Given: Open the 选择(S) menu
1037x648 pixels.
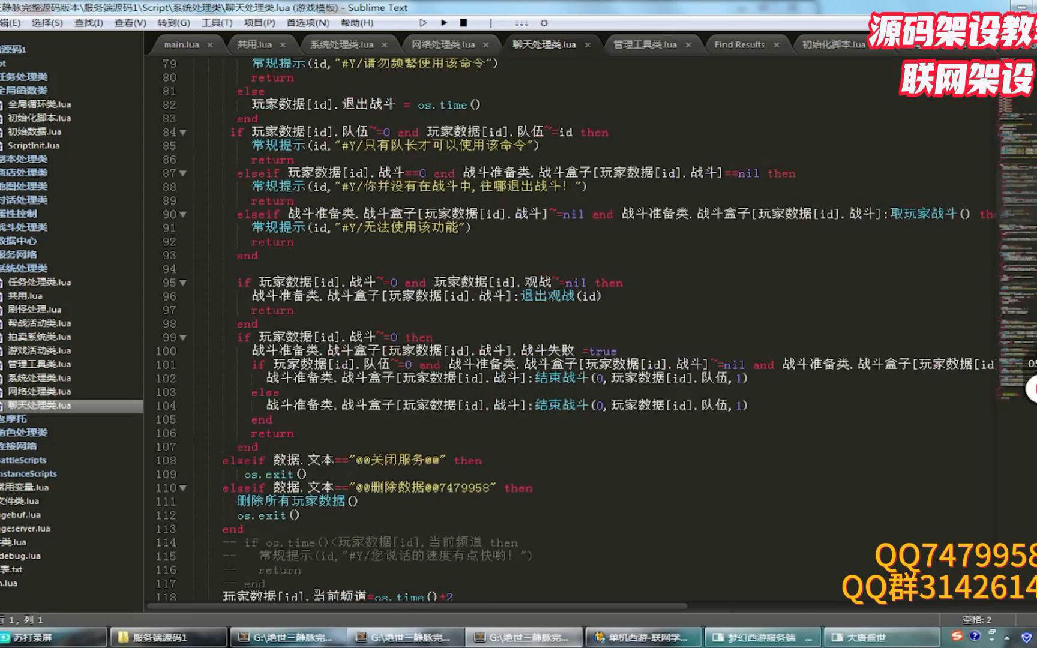Looking at the screenshot, I should (47, 23).
